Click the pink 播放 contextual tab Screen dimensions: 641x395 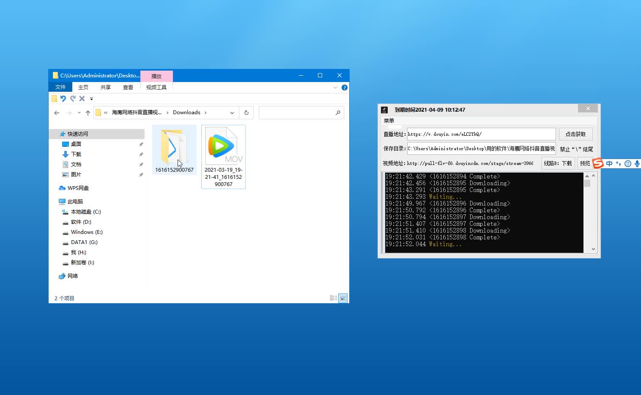pos(156,76)
